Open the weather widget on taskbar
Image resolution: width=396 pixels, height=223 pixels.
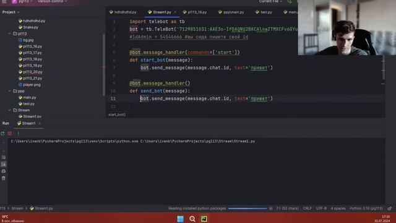12,219
